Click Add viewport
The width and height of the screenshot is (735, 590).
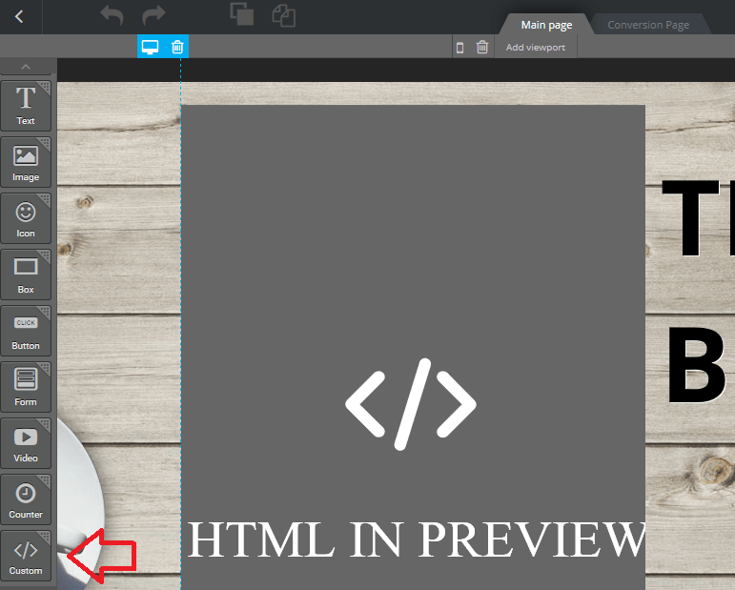coord(536,48)
